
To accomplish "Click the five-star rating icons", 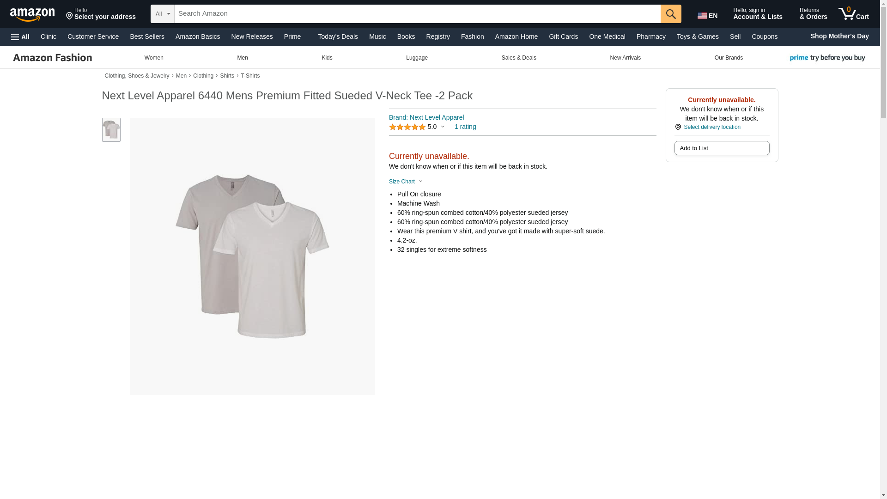I will click(x=407, y=127).
